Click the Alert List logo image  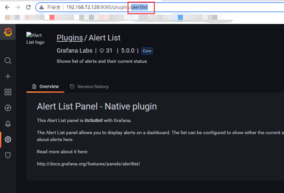click(x=35, y=38)
